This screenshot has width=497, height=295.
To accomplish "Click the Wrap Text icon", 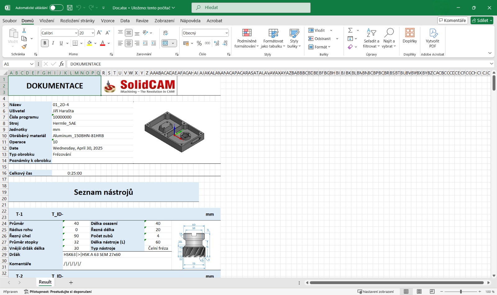I will (166, 33).
